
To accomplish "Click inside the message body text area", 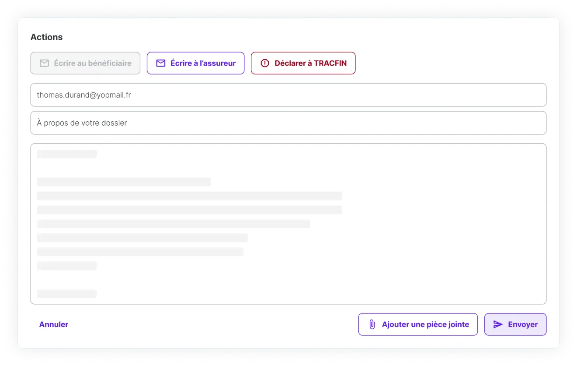I will 288,224.
